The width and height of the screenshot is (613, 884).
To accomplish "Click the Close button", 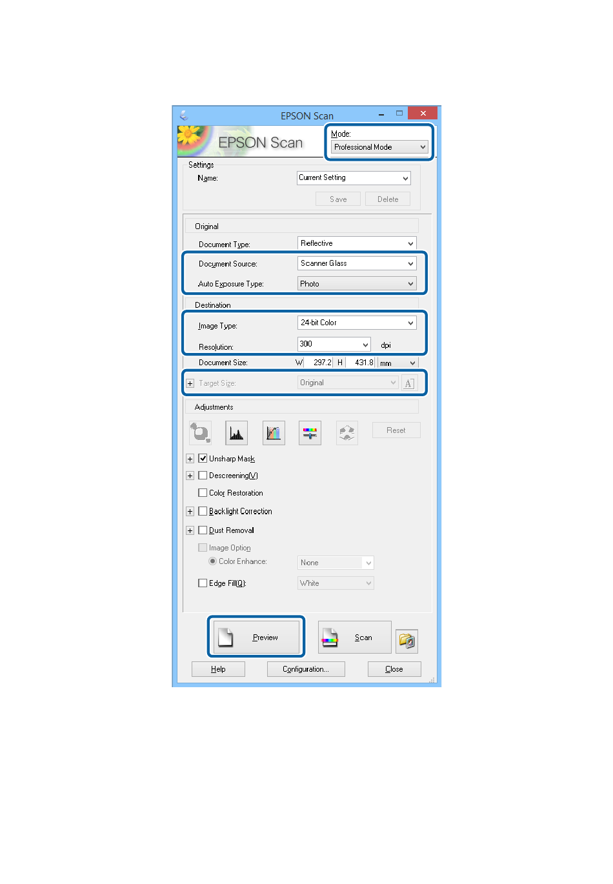I will click(394, 669).
